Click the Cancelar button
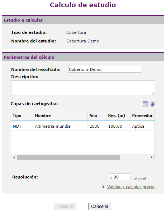This screenshot has width=166, height=213. pos(100,207)
